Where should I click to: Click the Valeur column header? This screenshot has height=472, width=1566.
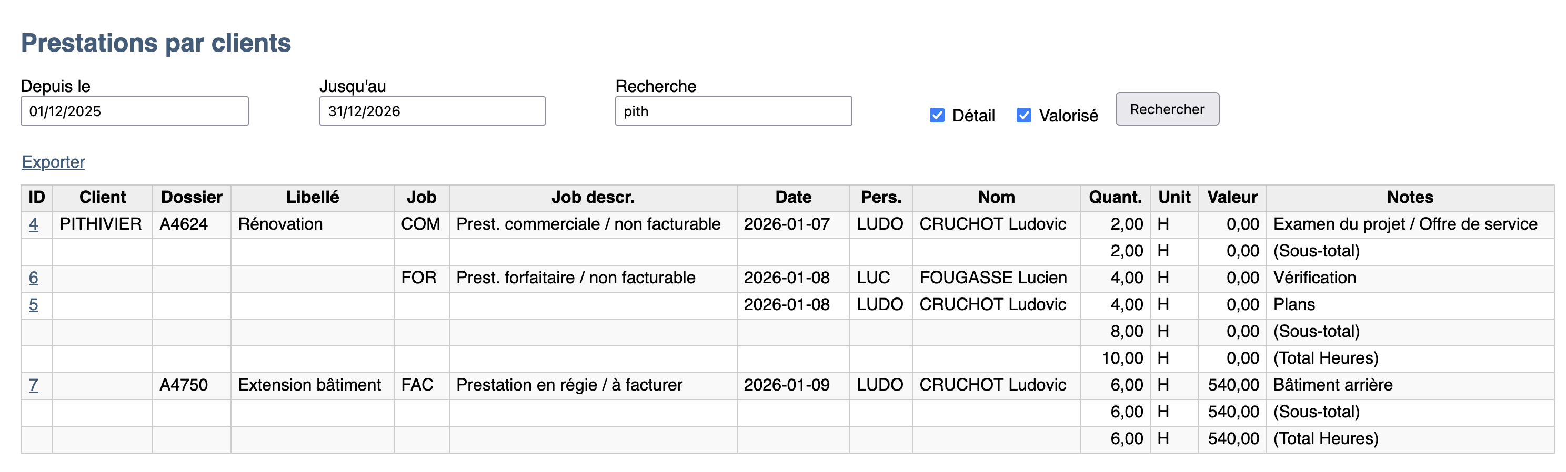[x=1232, y=198]
